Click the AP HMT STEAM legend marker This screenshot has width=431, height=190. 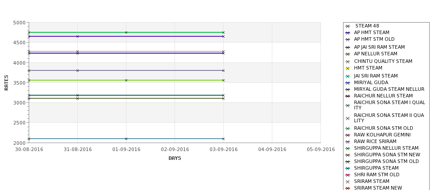[x=347, y=33]
